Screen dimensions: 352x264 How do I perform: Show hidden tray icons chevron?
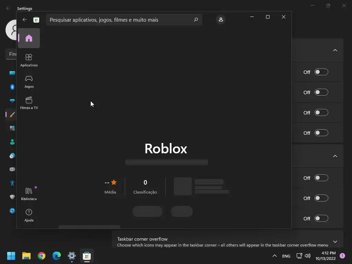274,256
